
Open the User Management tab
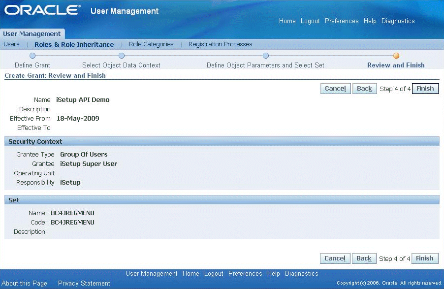pos(32,33)
